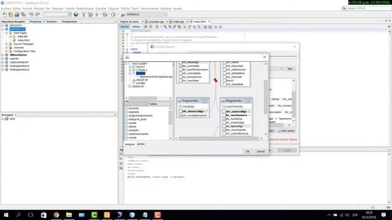Image resolution: width=392 pixels, height=220 pixels.
Task: Expand the FROM node in query tree
Action: coord(130,70)
